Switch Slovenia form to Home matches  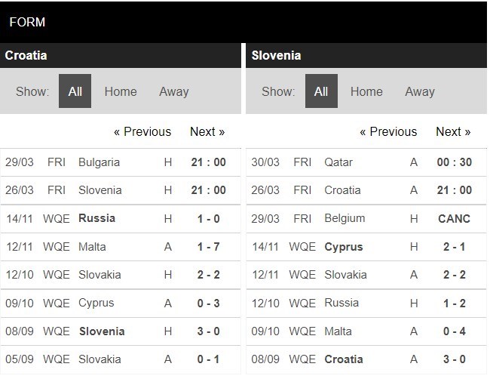coord(366,91)
